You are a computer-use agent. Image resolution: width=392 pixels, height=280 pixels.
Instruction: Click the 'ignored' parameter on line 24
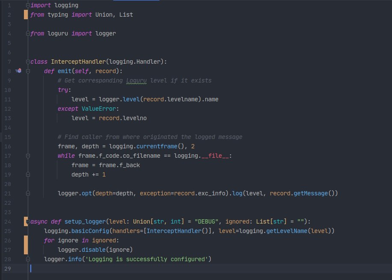click(x=237, y=222)
